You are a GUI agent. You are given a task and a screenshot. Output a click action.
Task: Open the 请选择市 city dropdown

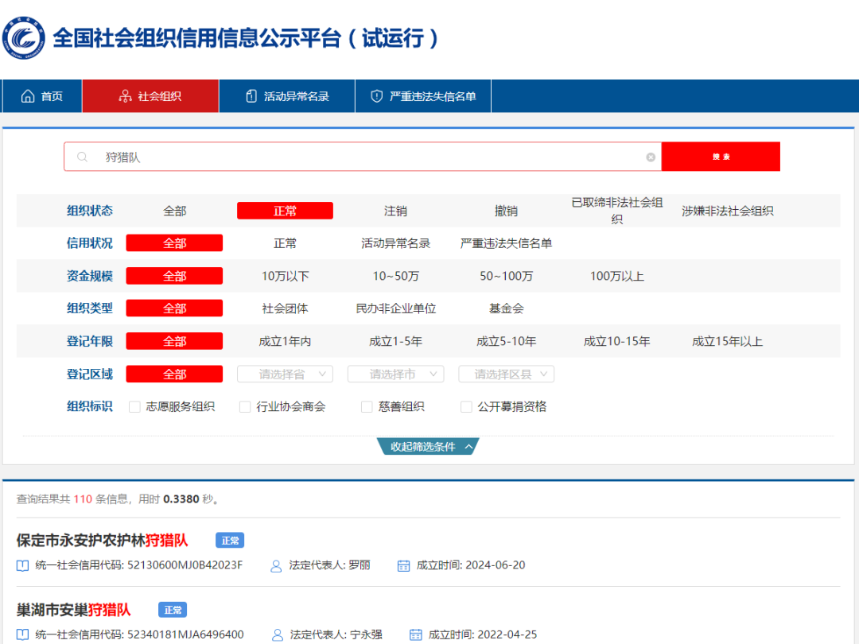tap(395, 374)
